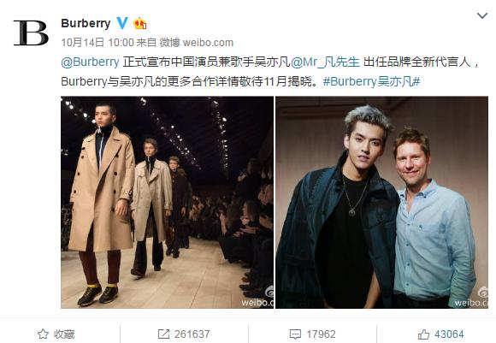Screen dimensions: 496x343
Task: Click the star favorite icon
Action: (43, 334)
